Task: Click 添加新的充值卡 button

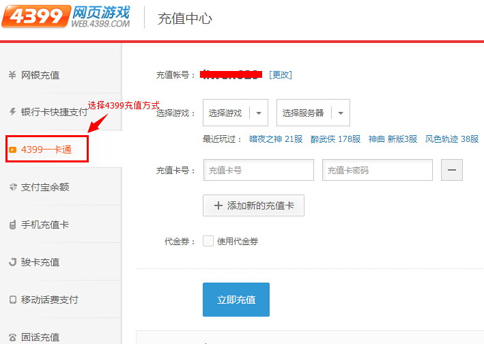Action: click(x=253, y=205)
